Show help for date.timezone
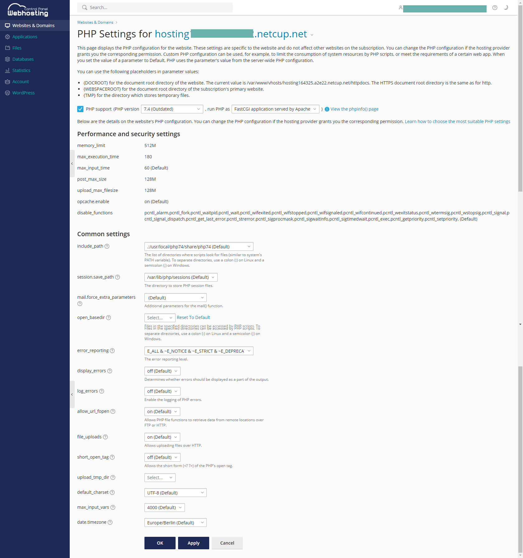523x558 pixels. [x=110, y=522]
